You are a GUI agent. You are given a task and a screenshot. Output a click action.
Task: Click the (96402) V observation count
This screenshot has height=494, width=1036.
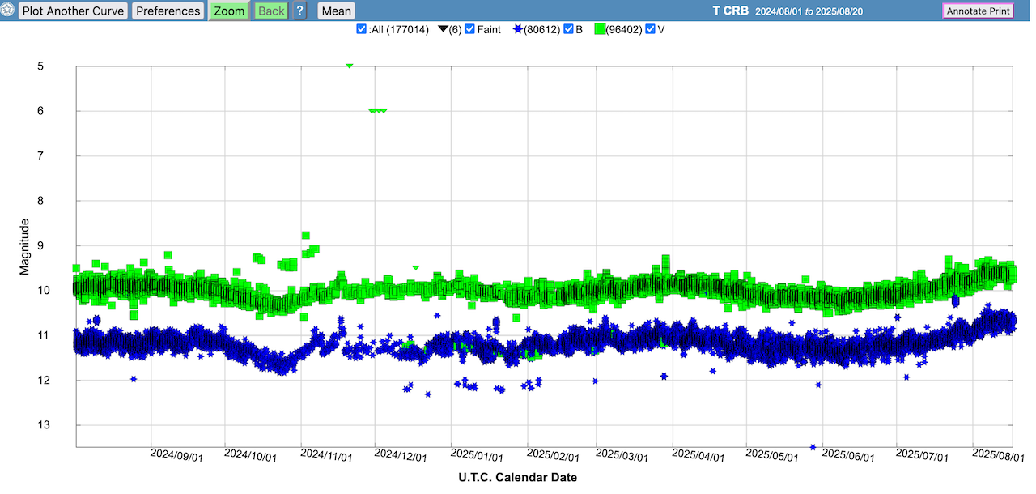tap(624, 30)
